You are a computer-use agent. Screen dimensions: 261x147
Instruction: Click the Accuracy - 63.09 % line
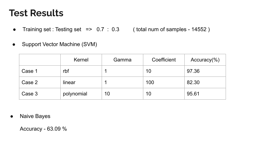[43, 129]
